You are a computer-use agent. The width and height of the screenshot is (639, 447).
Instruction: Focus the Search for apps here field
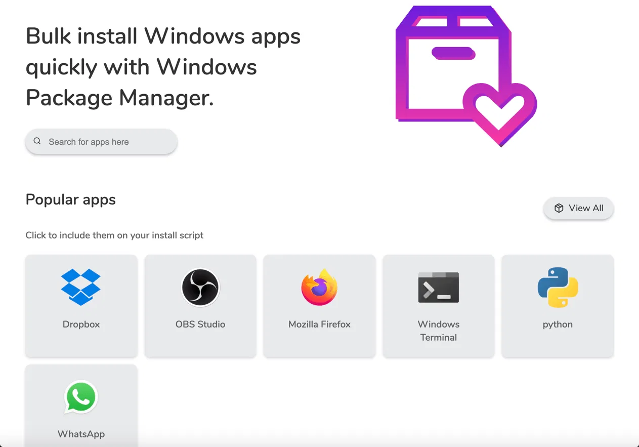pyautogui.click(x=101, y=142)
